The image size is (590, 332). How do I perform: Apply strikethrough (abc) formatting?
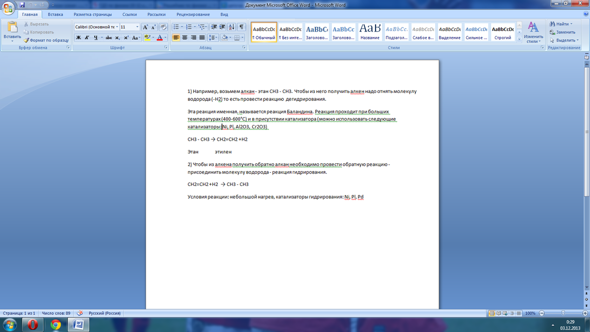point(109,38)
